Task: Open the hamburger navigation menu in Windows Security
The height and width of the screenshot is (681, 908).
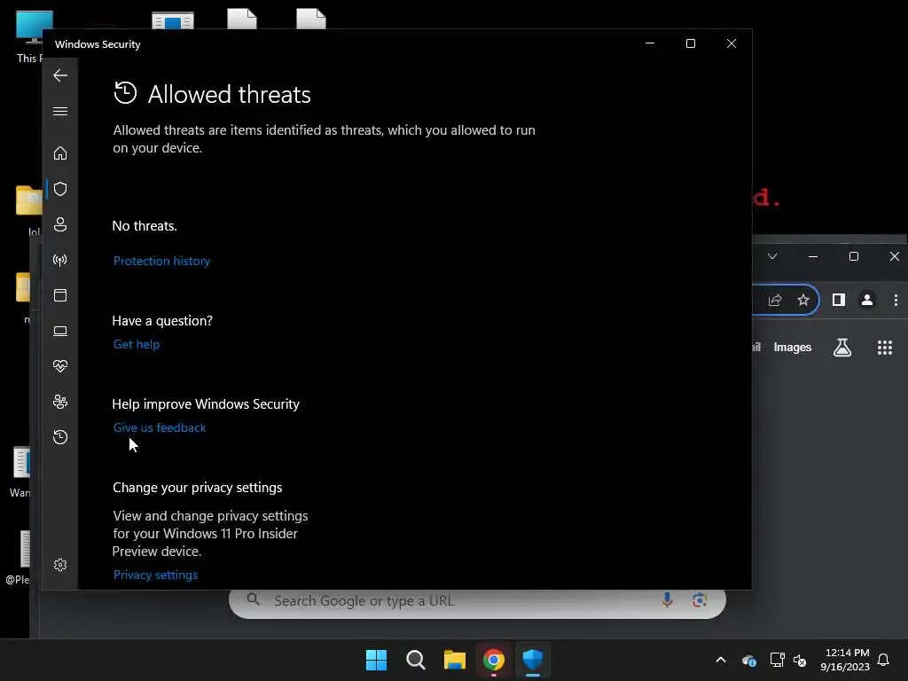Action: click(x=60, y=111)
